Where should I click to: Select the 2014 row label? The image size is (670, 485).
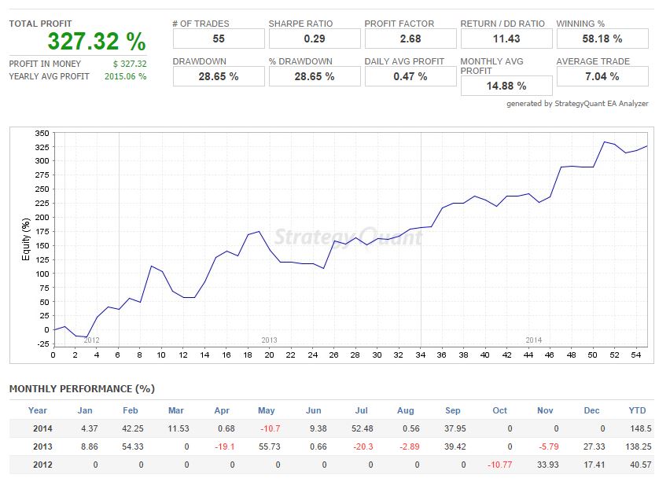42,428
